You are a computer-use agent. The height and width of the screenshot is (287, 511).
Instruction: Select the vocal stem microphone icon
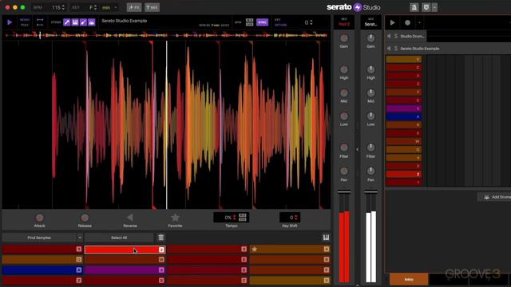click(x=67, y=22)
